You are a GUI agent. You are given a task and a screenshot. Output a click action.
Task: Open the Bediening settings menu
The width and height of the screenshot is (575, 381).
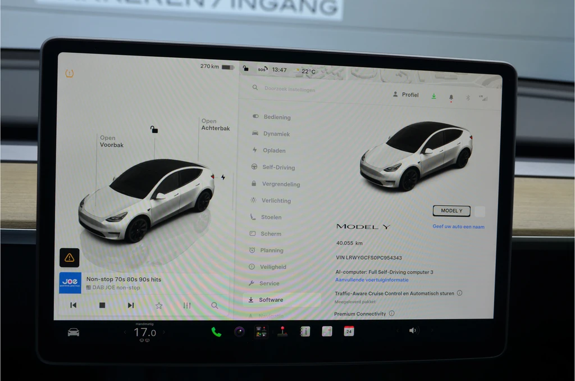272,117
